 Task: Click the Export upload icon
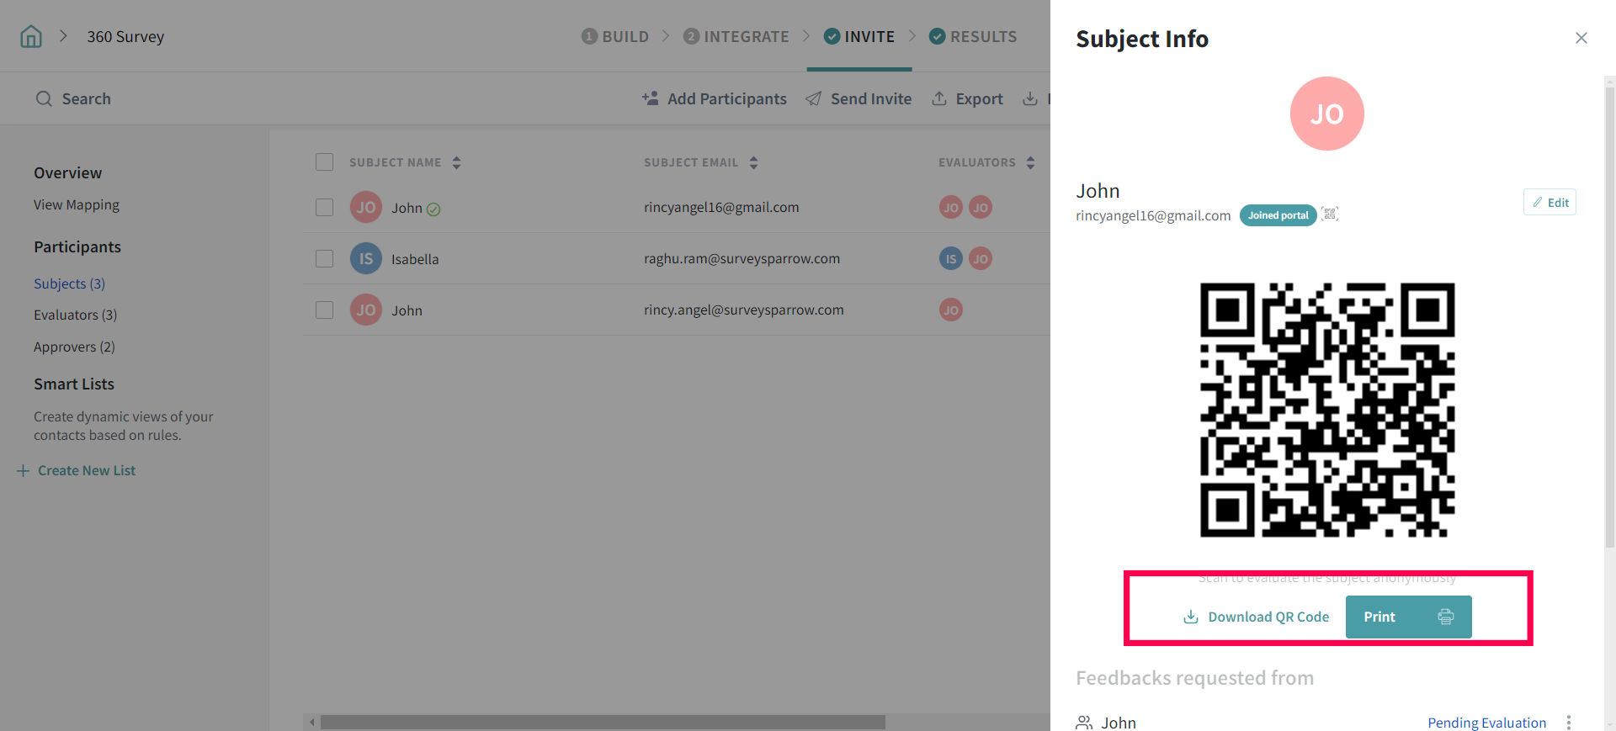click(939, 98)
